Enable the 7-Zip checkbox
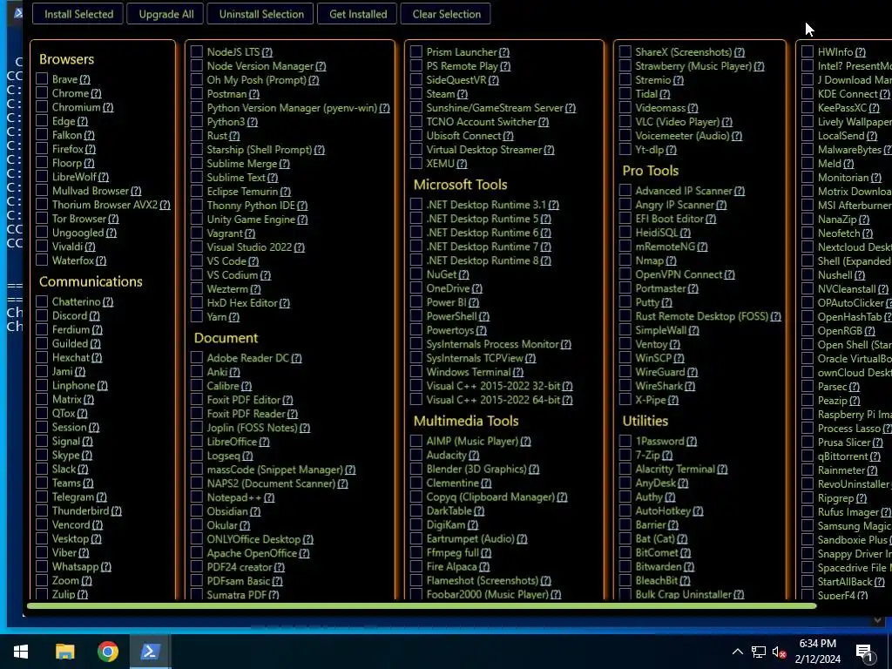The width and height of the screenshot is (892, 669). click(x=625, y=455)
